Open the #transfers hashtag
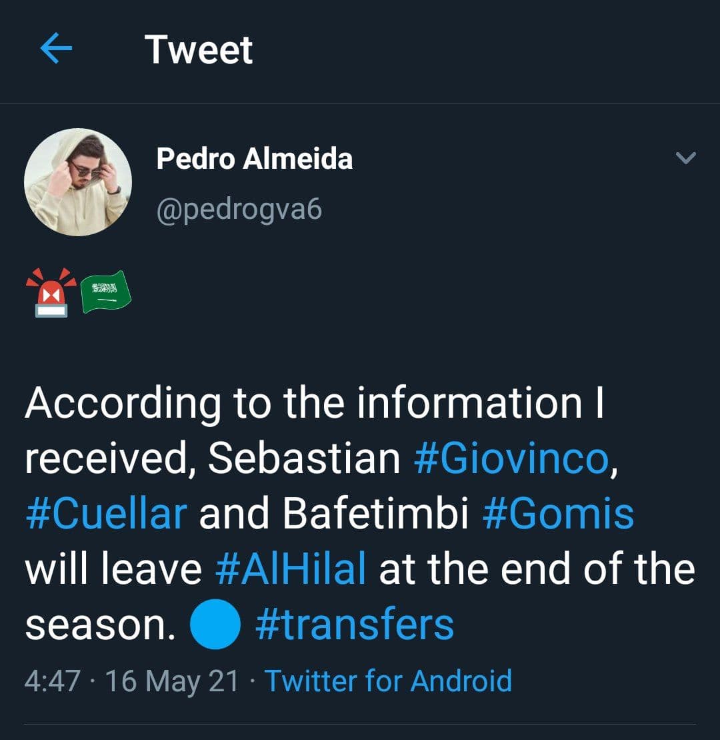 [x=354, y=625]
